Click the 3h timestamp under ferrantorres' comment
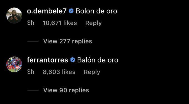This screenshot has width=189, height=104. click(31, 72)
